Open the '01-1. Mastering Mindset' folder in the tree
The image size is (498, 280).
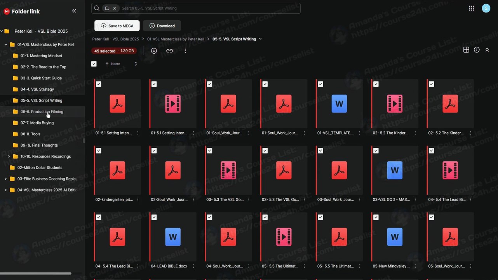point(41,56)
